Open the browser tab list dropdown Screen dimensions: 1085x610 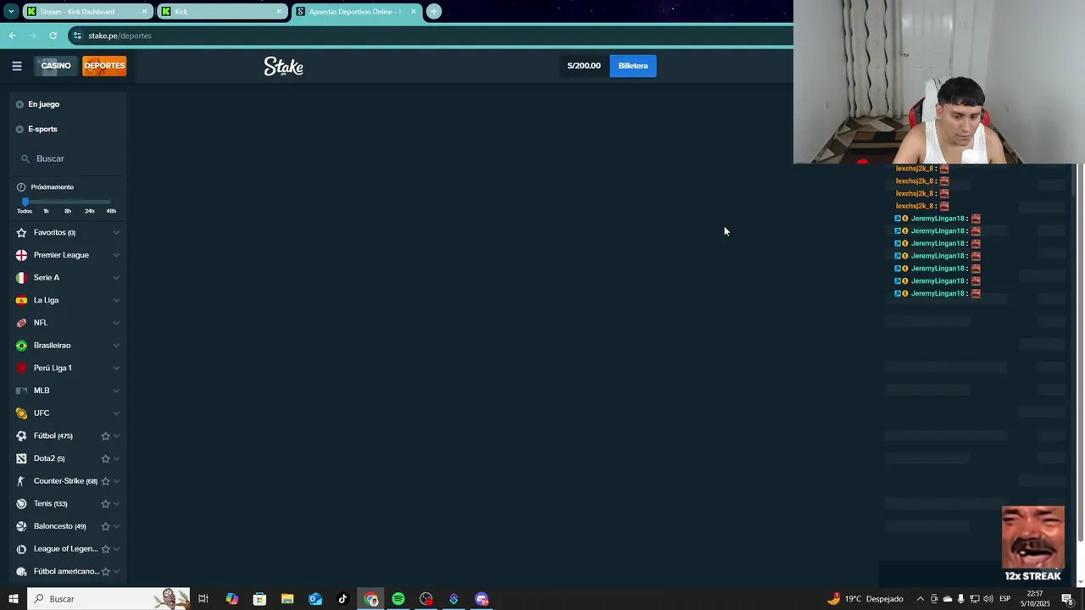click(x=11, y=11)
